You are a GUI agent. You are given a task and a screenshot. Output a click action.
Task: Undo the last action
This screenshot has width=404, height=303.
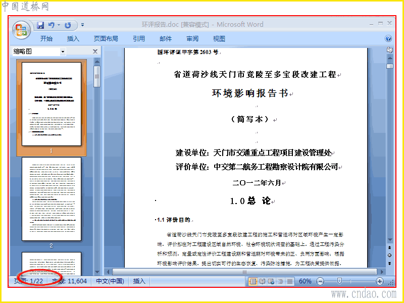point(52,25)
